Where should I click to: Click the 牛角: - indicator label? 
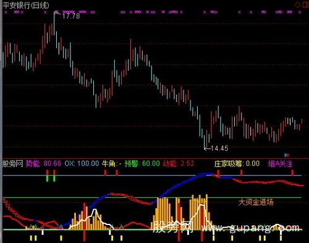[112, 164]
